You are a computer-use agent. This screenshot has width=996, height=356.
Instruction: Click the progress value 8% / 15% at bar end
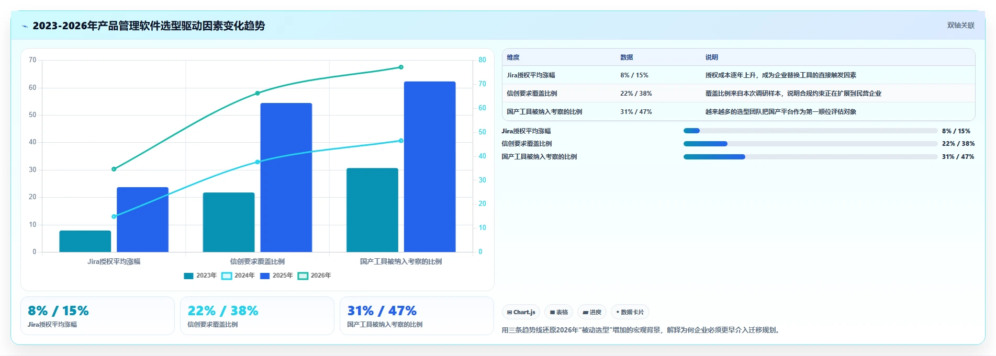click(956, 131)
